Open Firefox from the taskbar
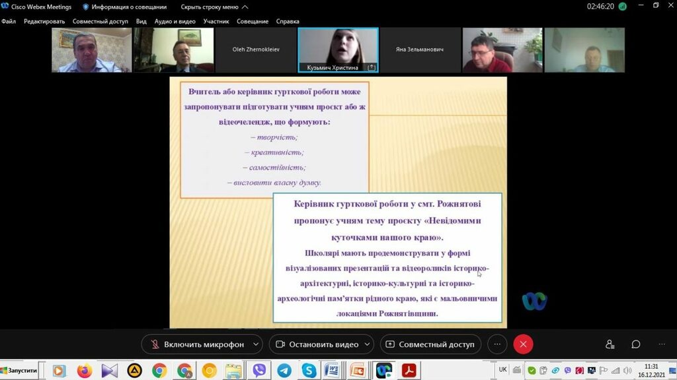This screenshot has height=380, width=677. coord(84,371)
